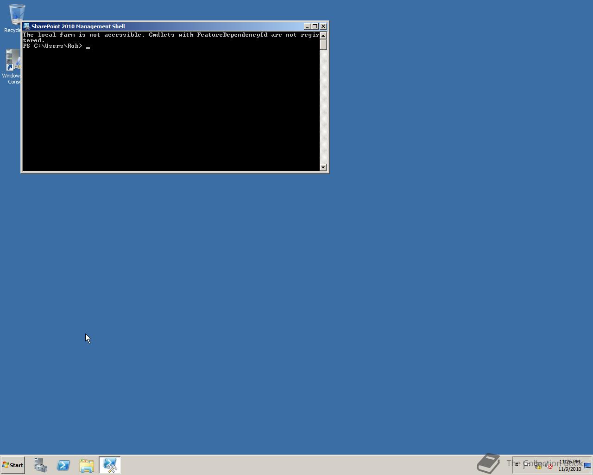
Task: Click the console vertical scrollbar thumb
Action: coord(323,45)
